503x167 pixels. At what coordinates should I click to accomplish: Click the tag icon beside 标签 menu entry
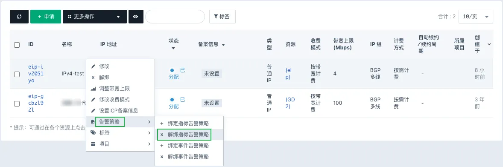[93, 133]
